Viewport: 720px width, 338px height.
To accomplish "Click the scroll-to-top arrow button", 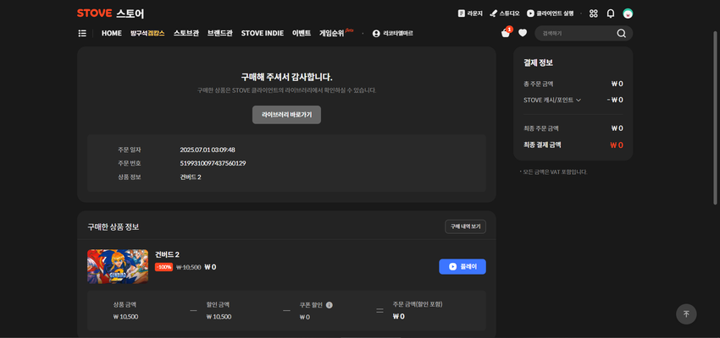I will click(x=686, y=314).
